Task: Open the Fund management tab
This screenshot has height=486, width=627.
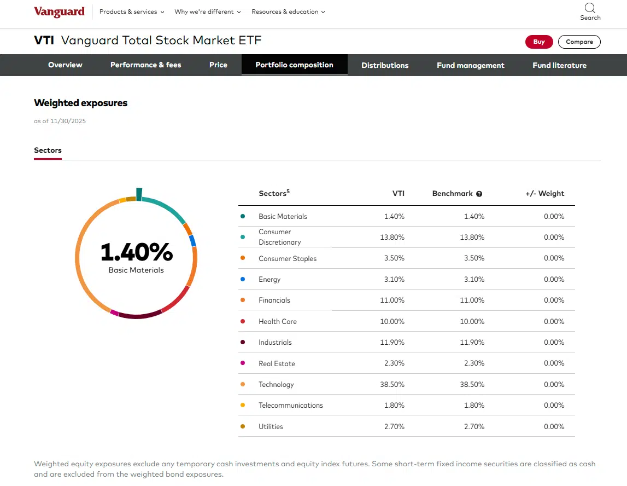Action: coord(470,65)
